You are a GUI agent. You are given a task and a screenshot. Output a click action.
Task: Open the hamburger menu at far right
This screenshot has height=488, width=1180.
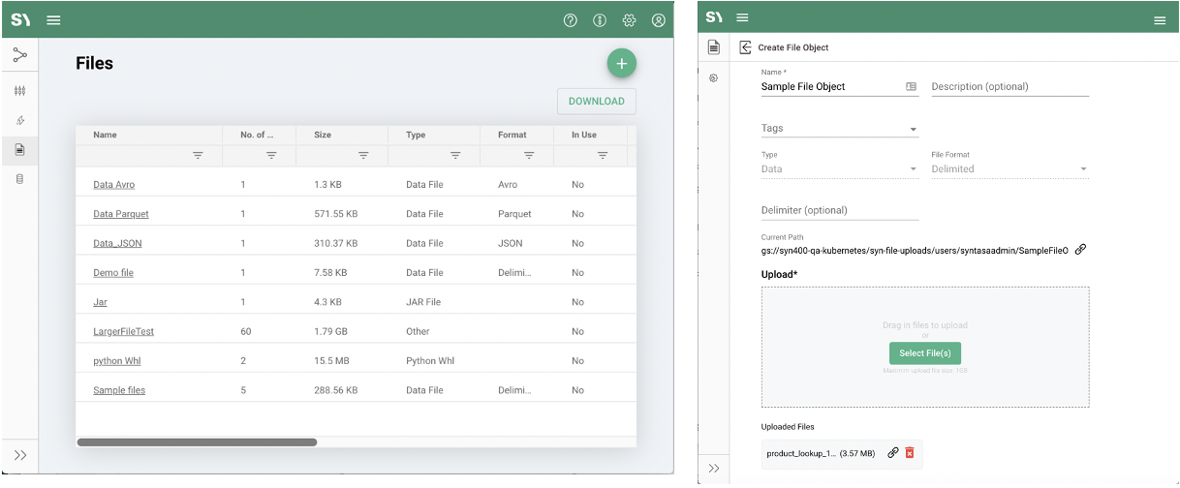(x=1160, y=20)
